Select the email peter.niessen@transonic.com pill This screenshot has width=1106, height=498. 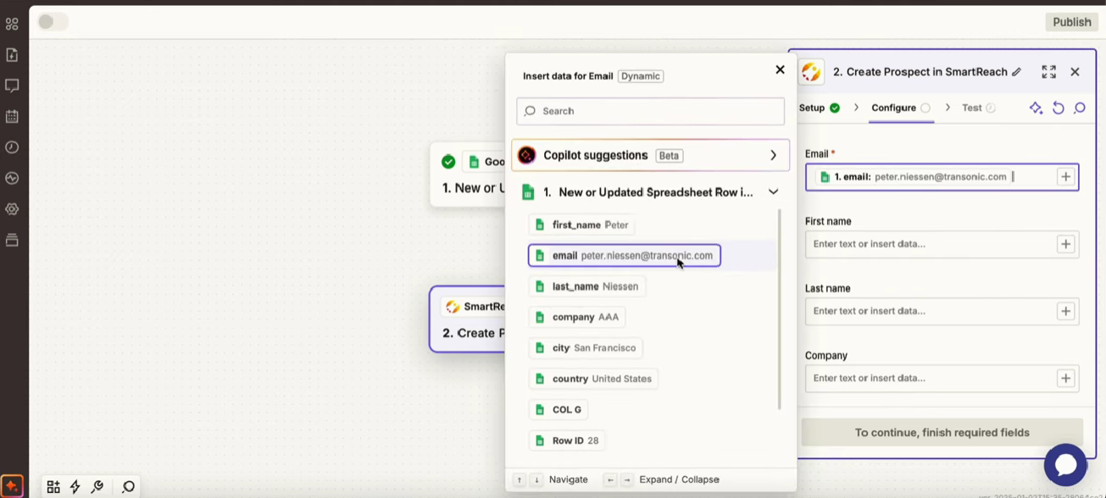[x=625, y=256]
